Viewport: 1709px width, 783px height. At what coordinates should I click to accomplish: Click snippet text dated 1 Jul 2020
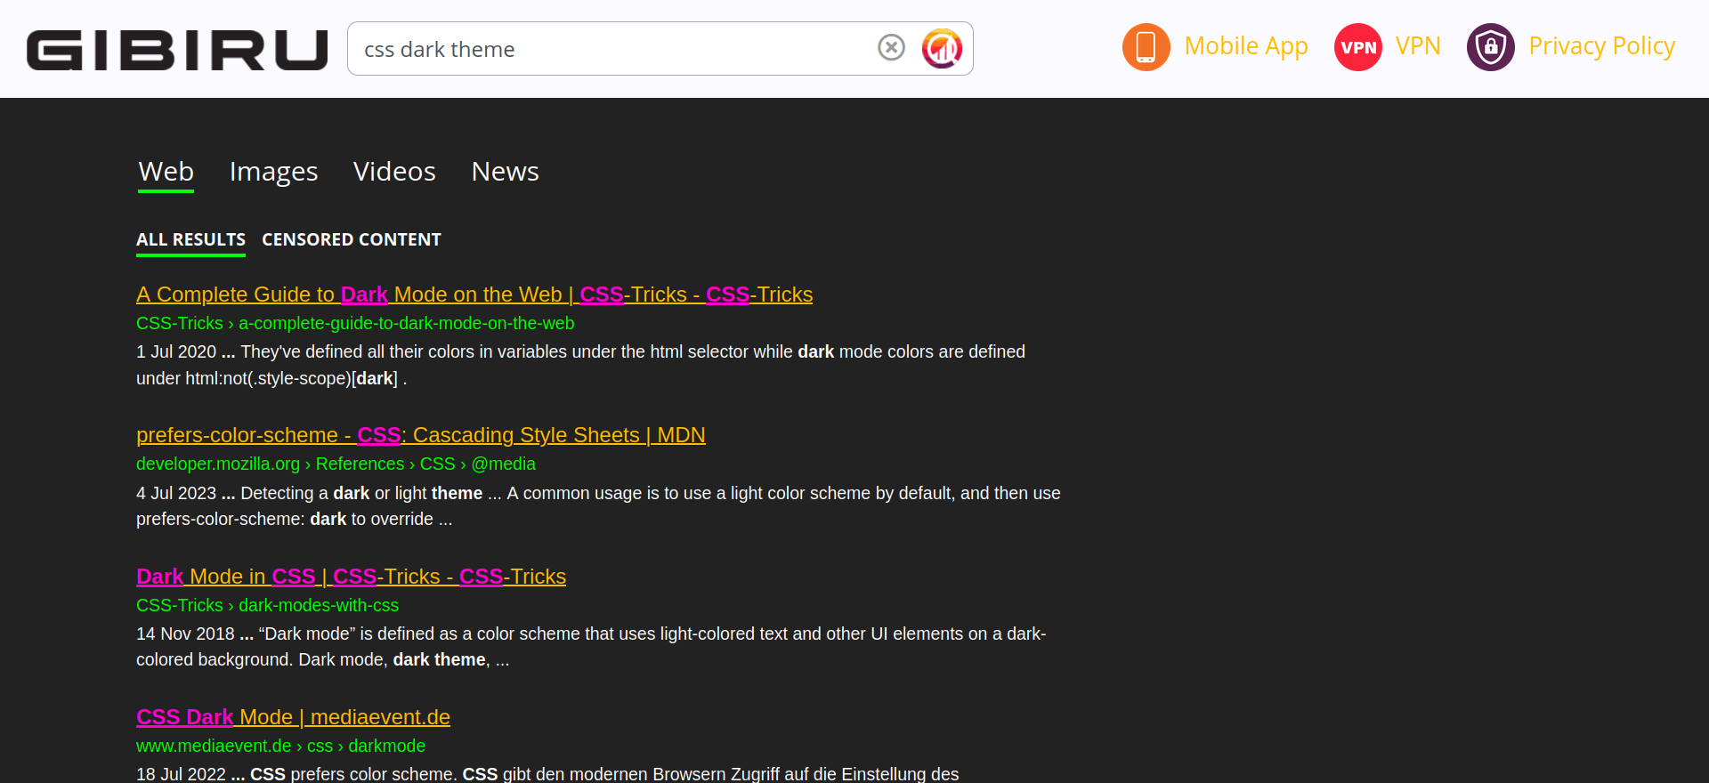click(x=580, y=365)
